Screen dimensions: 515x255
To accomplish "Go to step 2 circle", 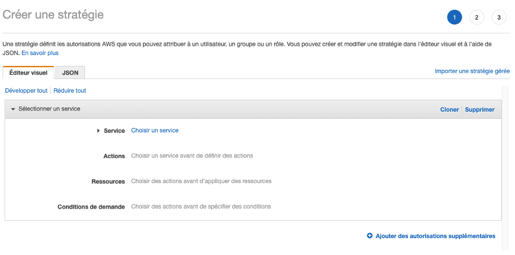I will coord(476,17).
